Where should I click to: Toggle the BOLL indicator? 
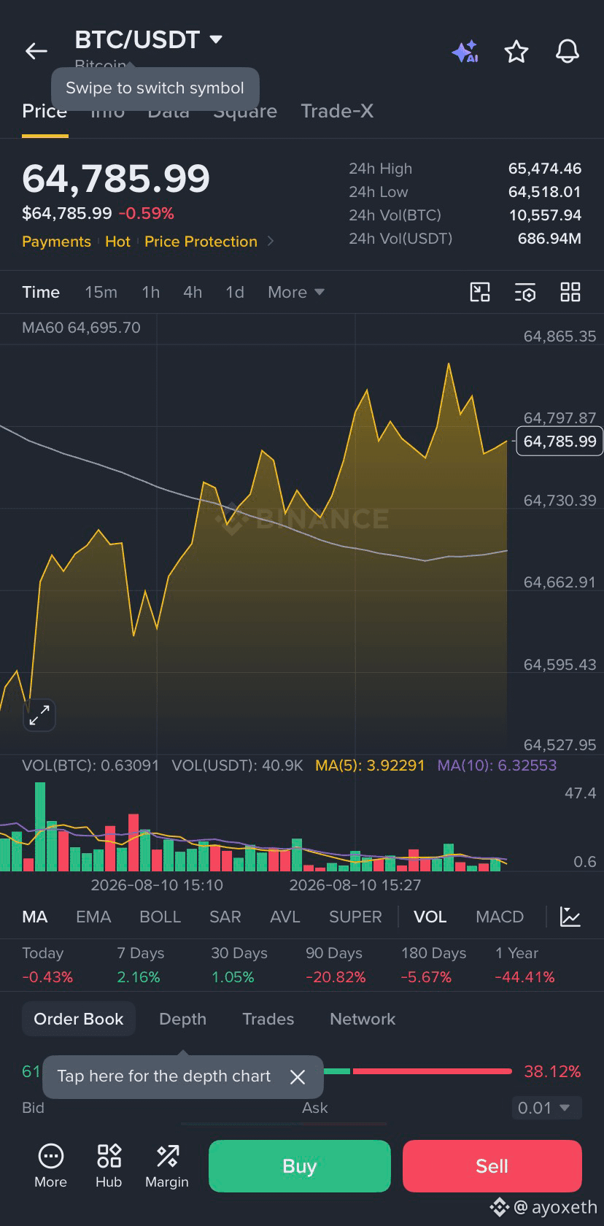click(x=160, y=917)
